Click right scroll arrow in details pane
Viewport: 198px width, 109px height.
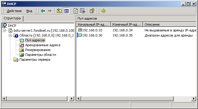coord(194,98)
